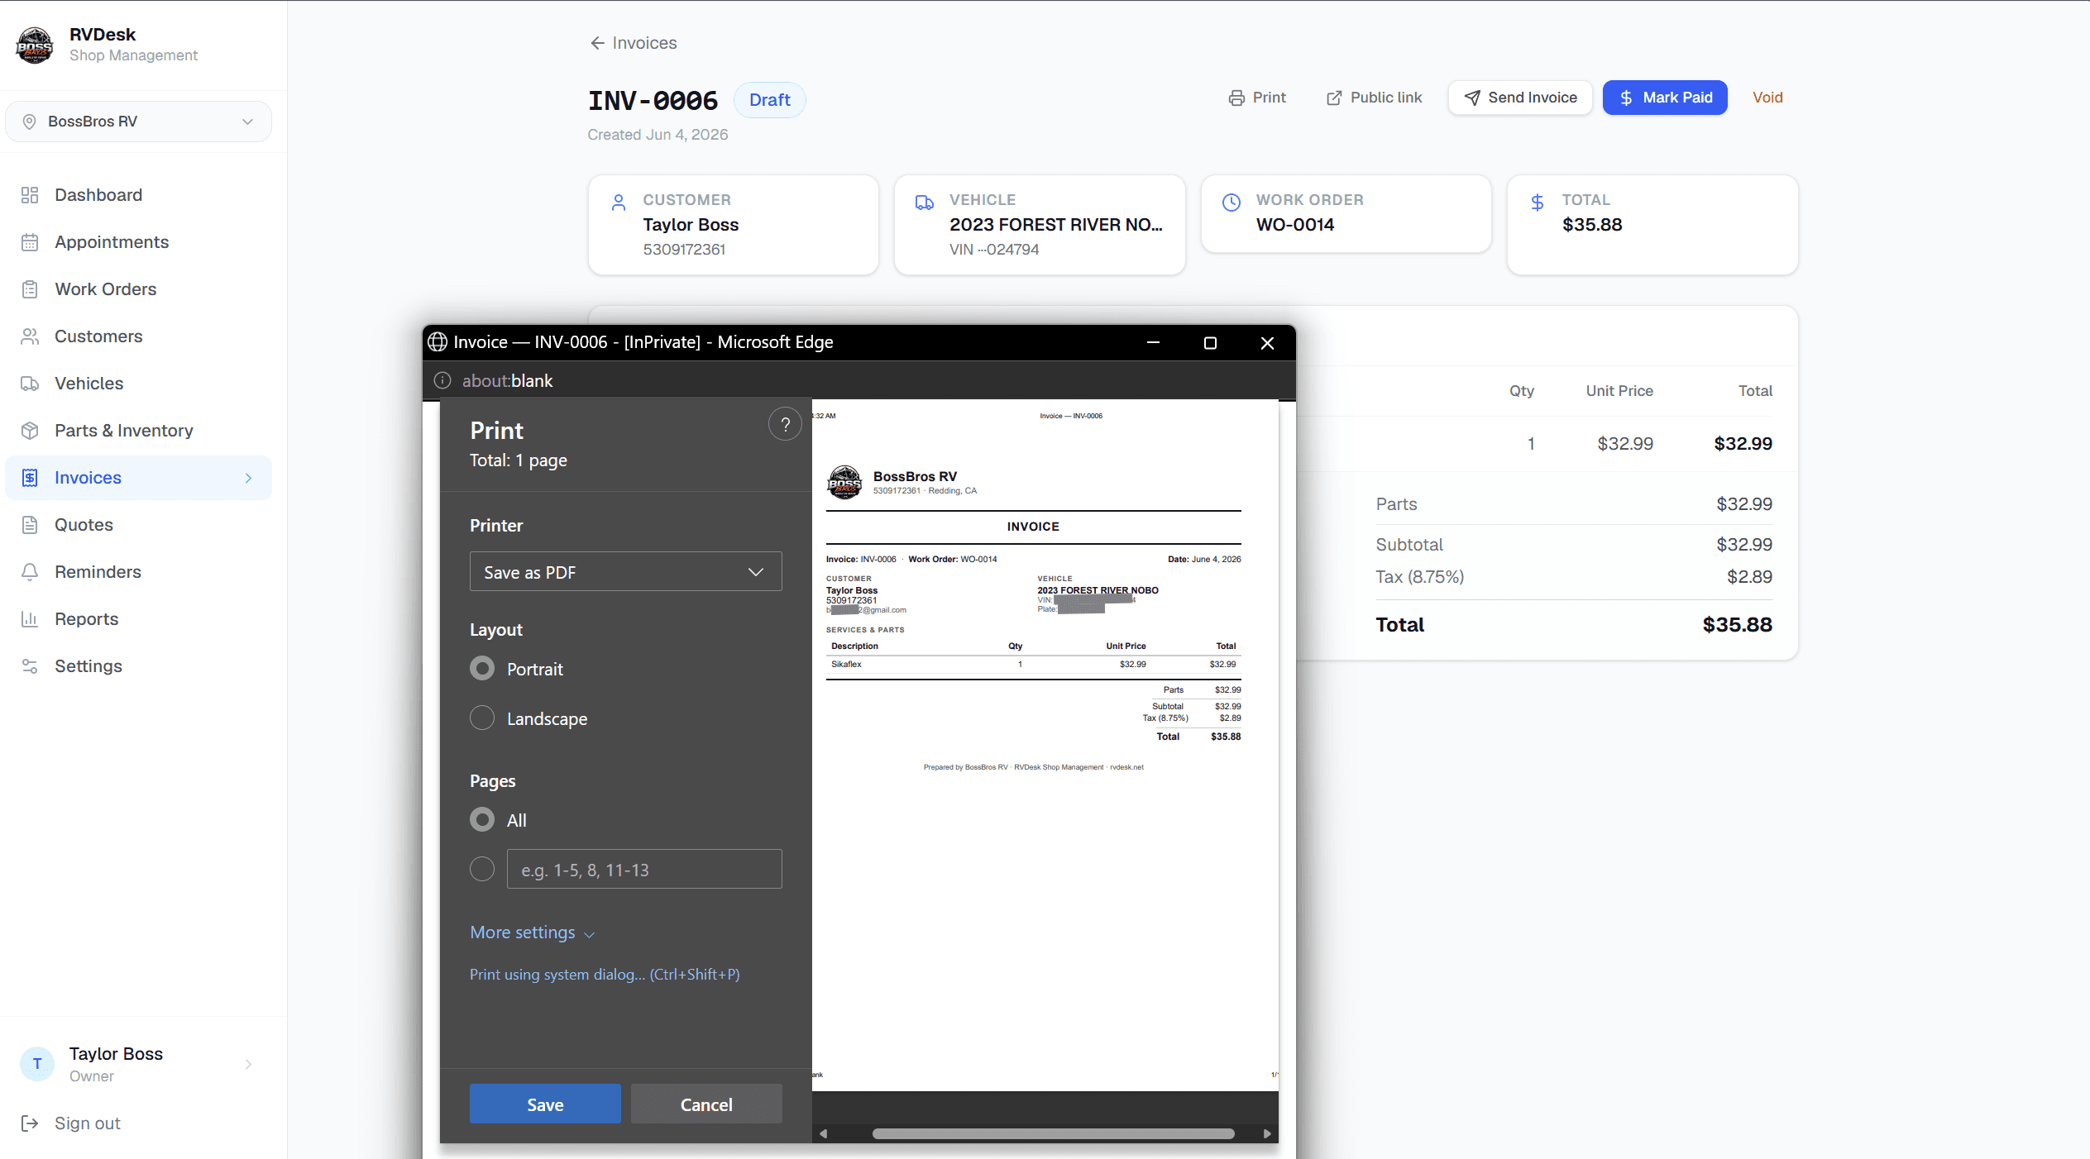Click the site info icon next to about:blank
Viewport: 2090px width, 1159px height.
pyautogui.click(x=442, y=380)
